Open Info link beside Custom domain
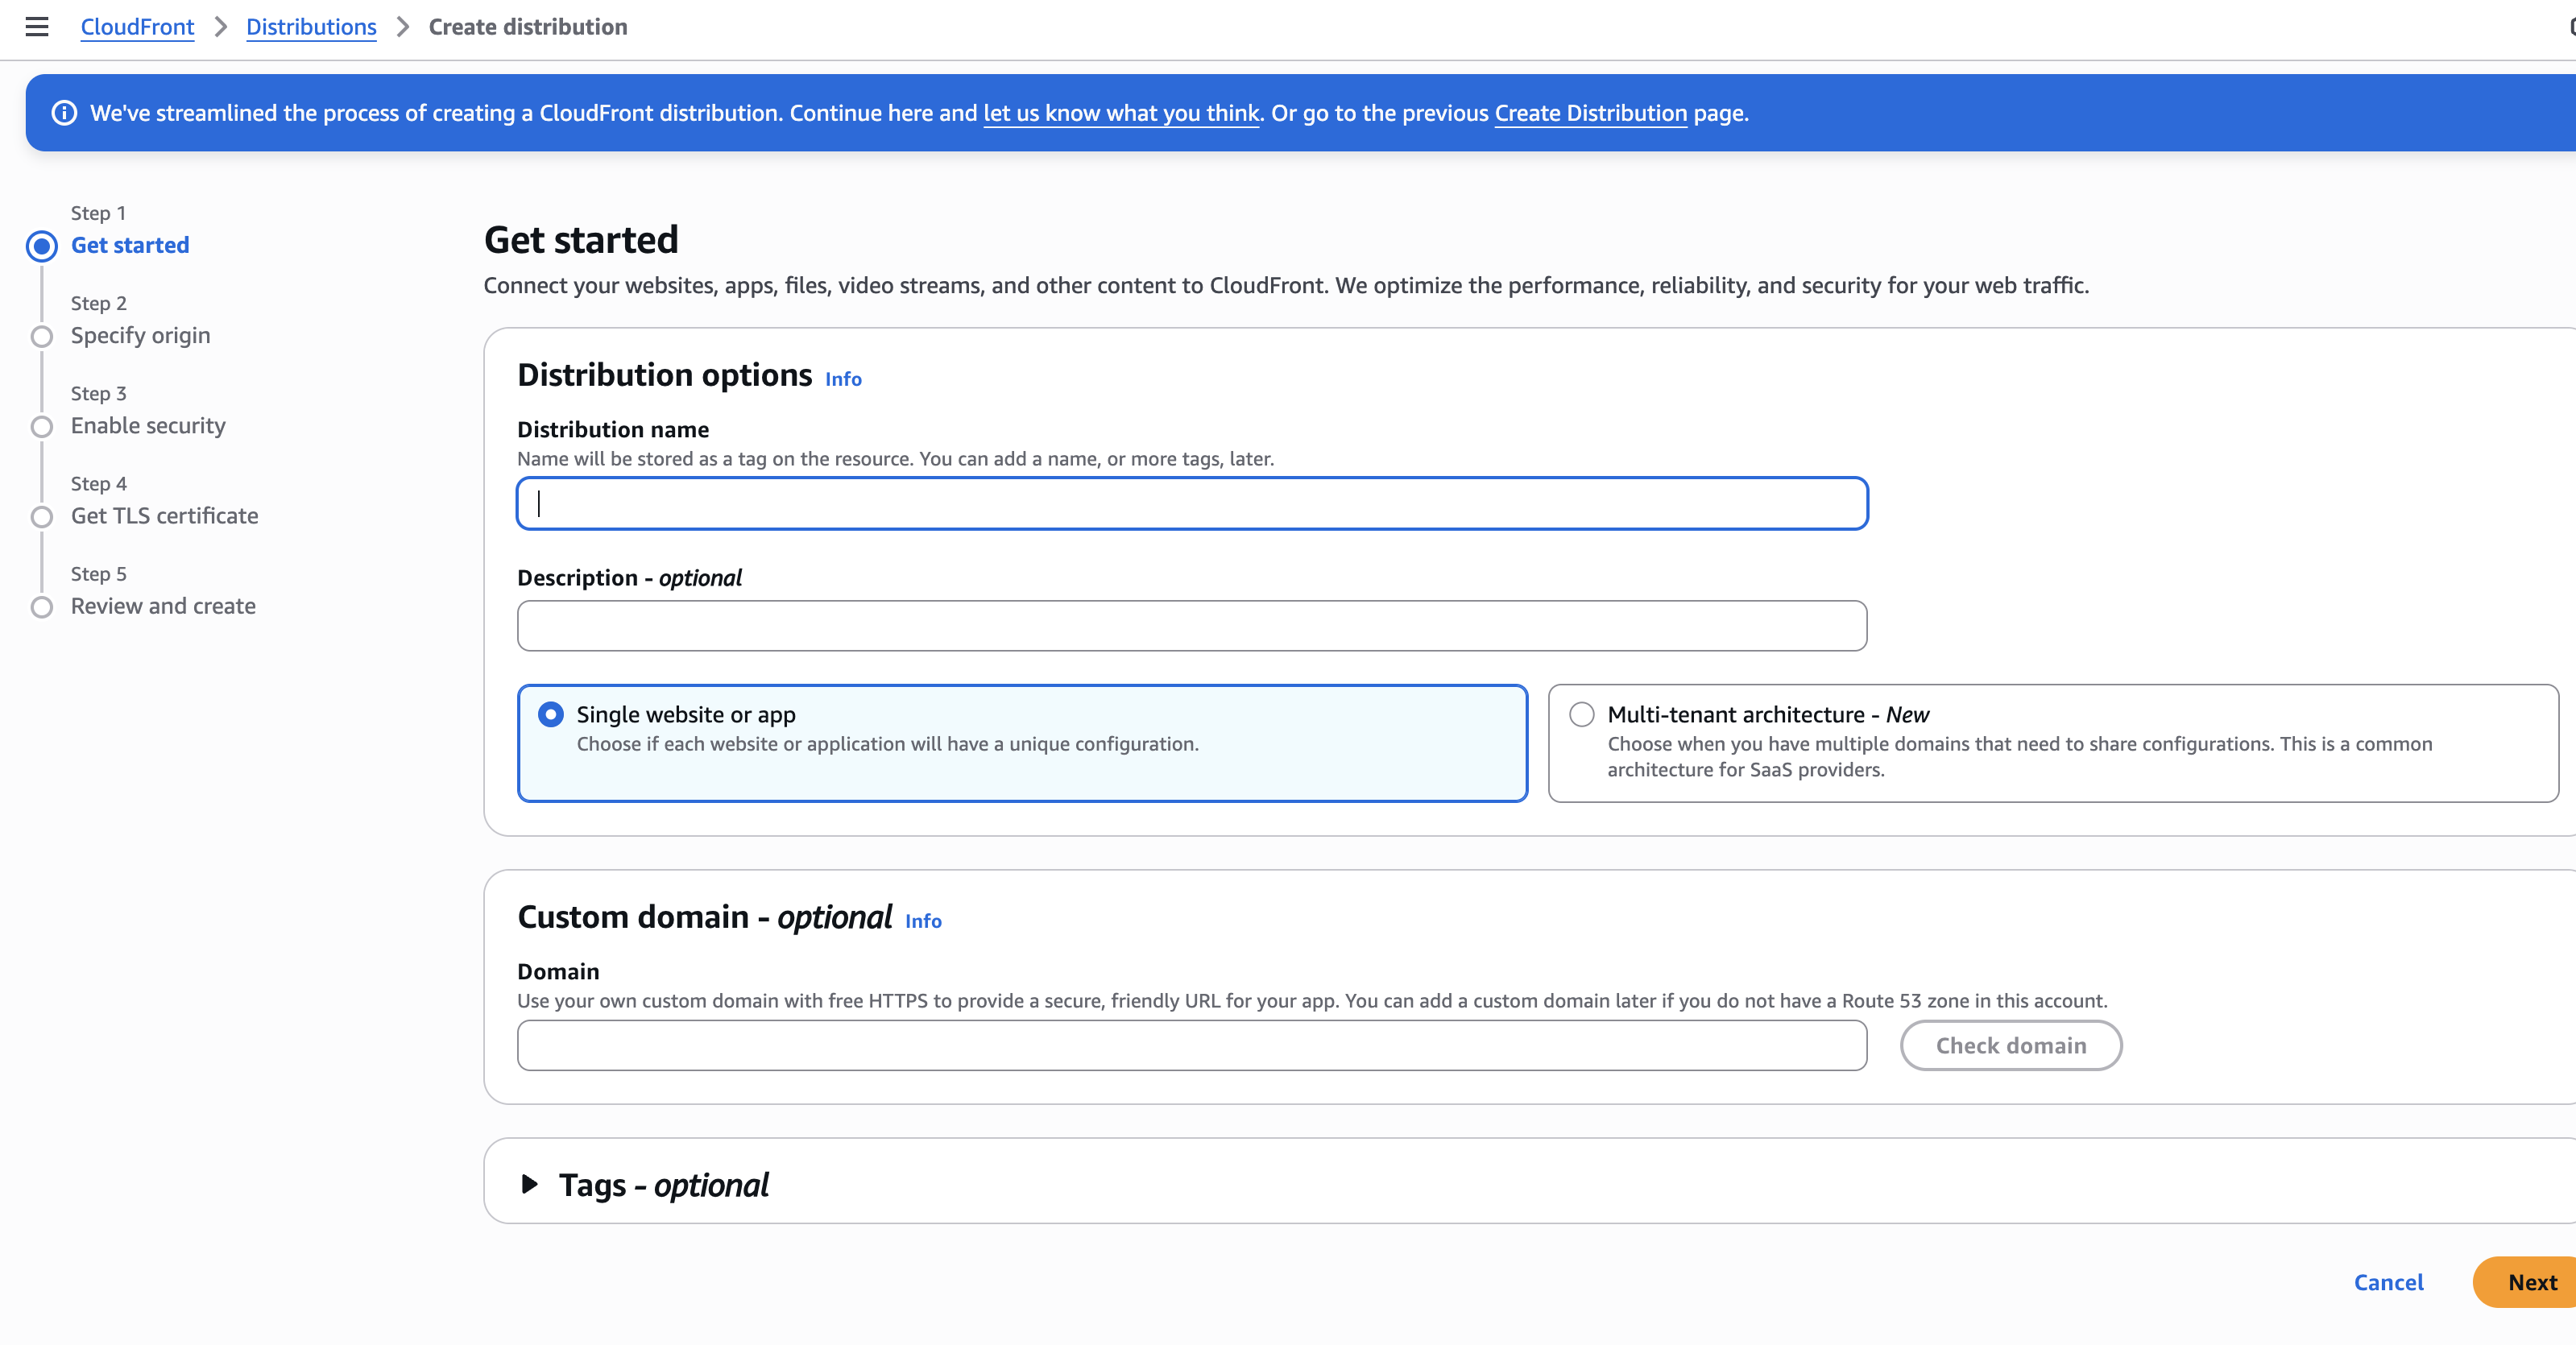The image size is (2576, 1345). 923,921
